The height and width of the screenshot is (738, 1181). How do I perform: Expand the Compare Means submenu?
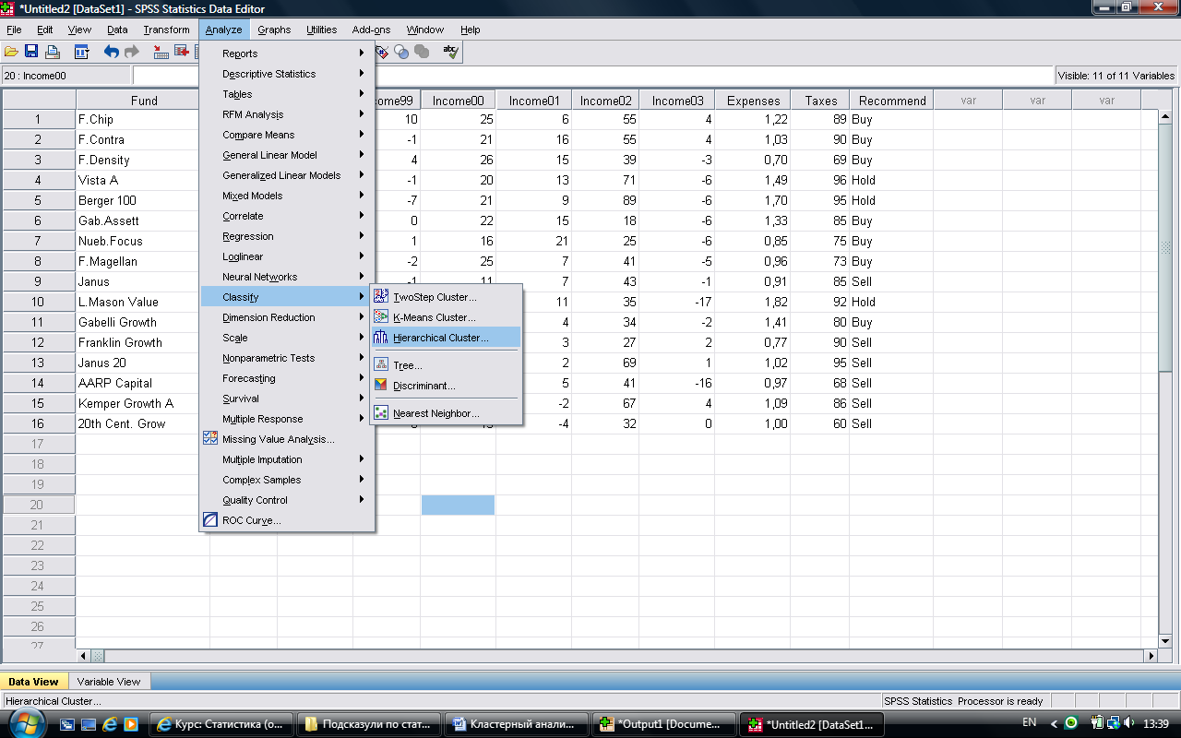(x=287, y=135)
